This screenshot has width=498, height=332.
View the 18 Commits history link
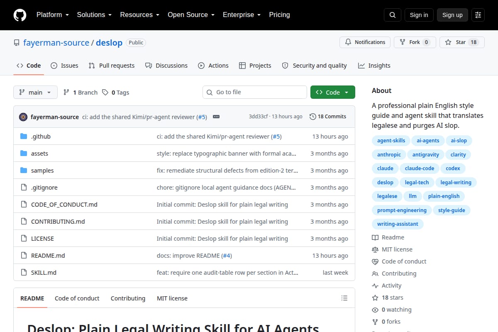(x=328, y=117)
